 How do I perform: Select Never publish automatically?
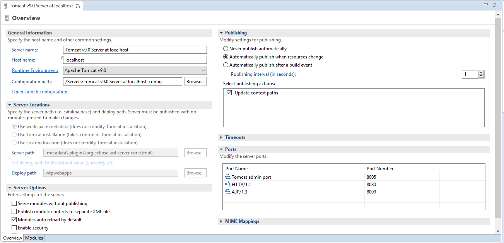click(x=226, y=49)
